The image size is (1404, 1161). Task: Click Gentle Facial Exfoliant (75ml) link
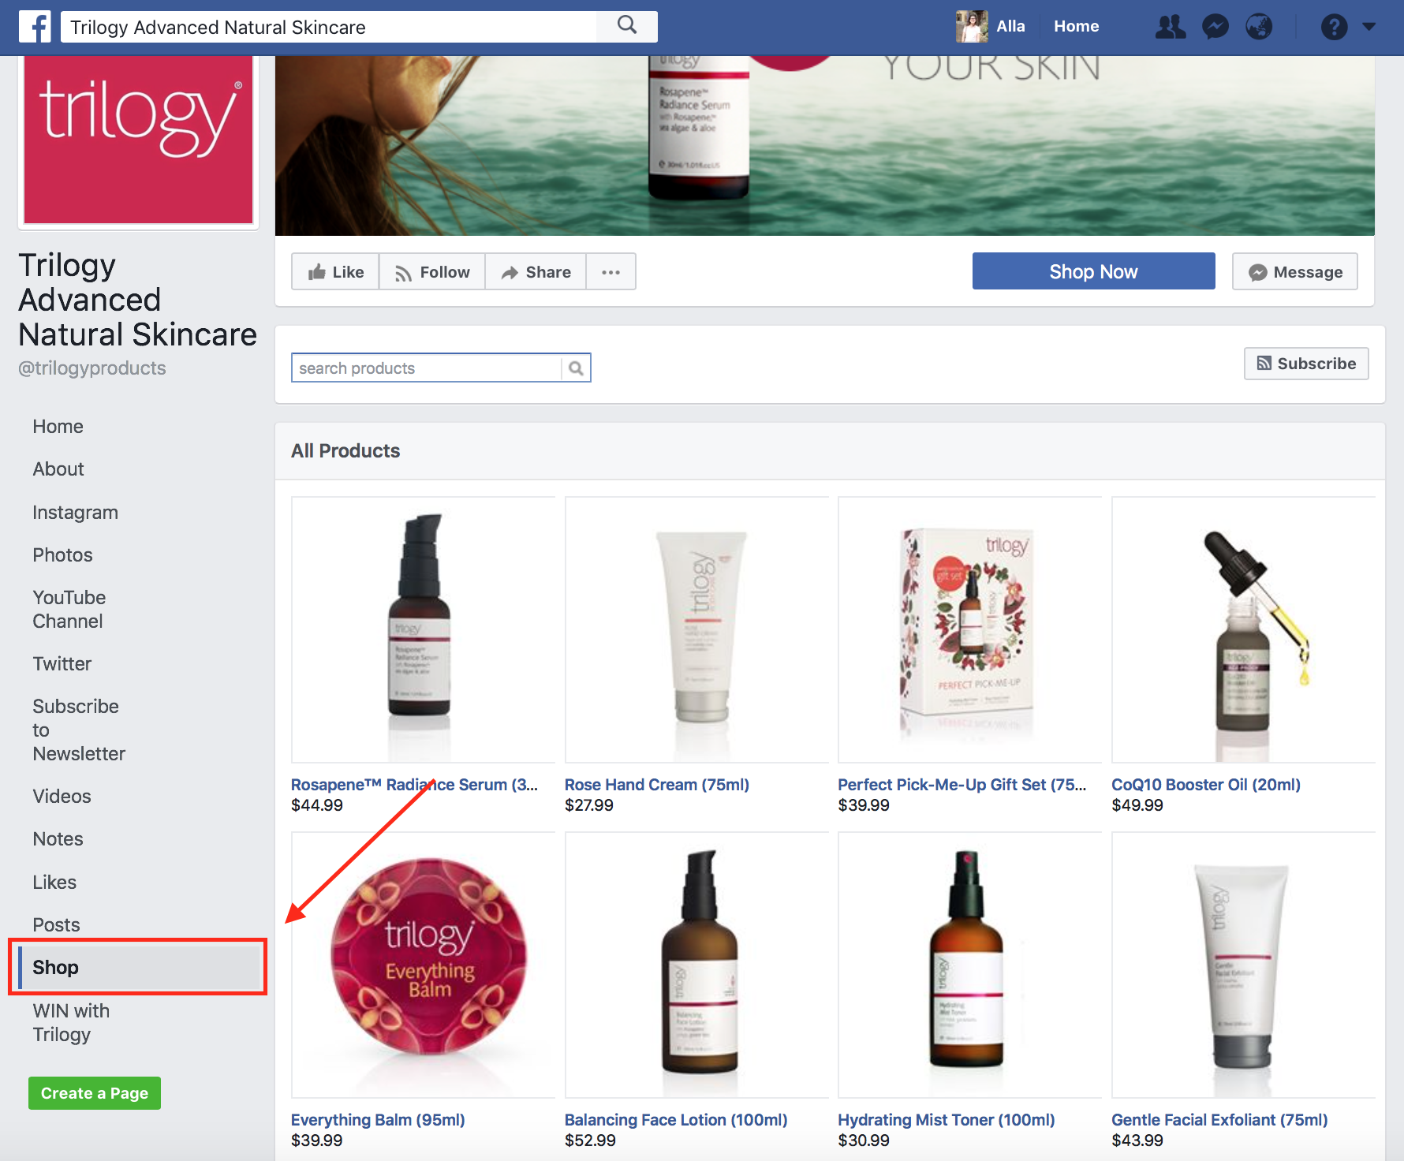[x=1219, y=1120]
